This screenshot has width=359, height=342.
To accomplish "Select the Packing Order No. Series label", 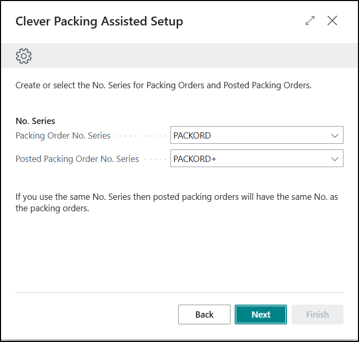I will click(63, 136).
